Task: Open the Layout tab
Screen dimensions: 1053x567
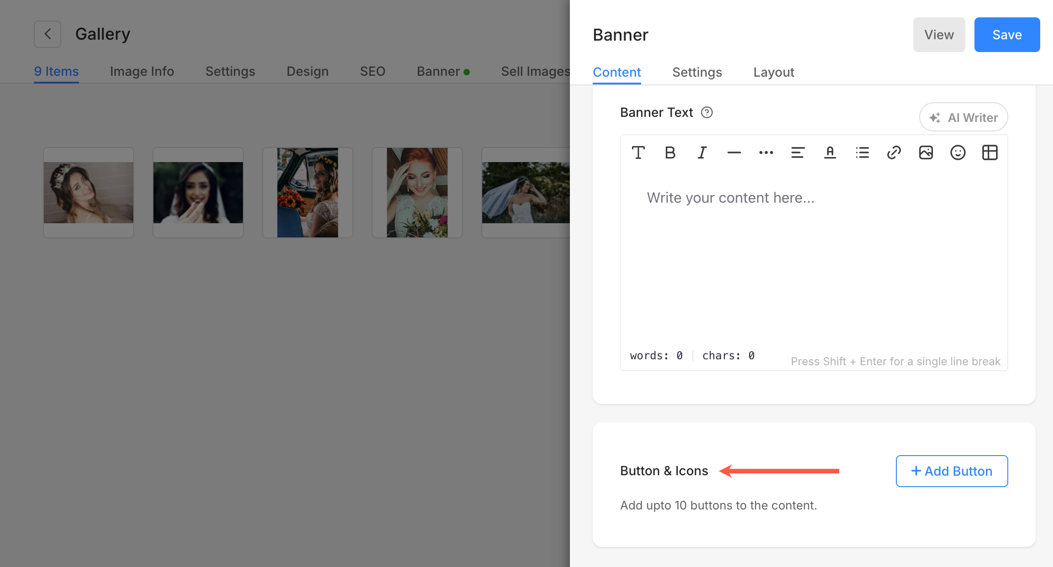Action: (x=774, y=72)
